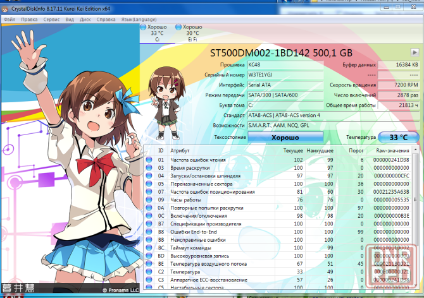Select row Частота ошибок чтения
The height and width of the screenshot is (298, 424).
278,160
